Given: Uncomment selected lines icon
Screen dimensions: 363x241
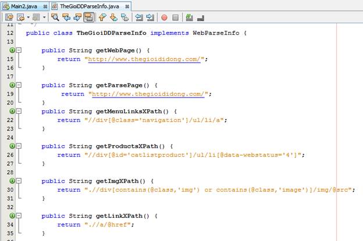Looking at the screenshot, I should coord(201,17).
